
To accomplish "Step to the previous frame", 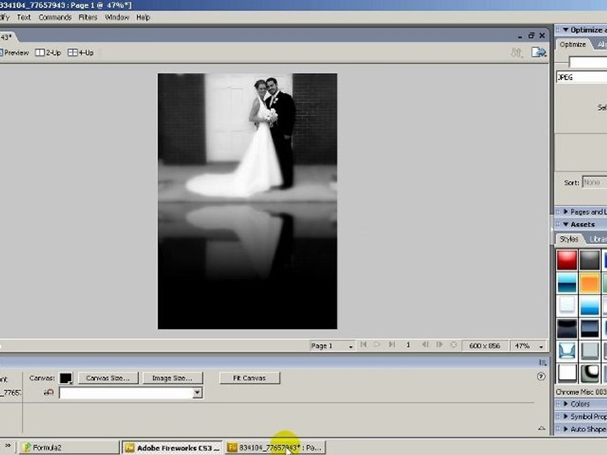I will (425, 345).
